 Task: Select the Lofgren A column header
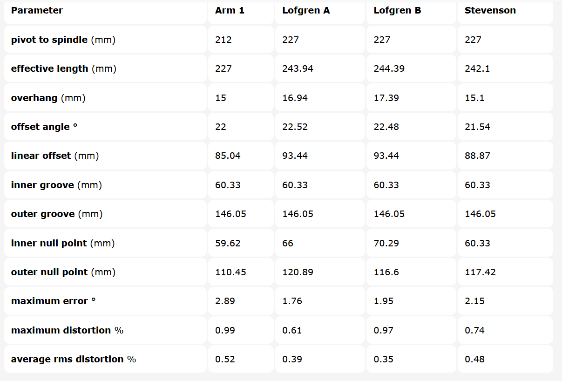coord(306,10)
